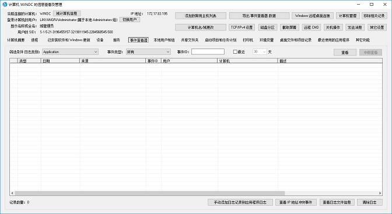Sort by the 用户 column header

(189, 61)
